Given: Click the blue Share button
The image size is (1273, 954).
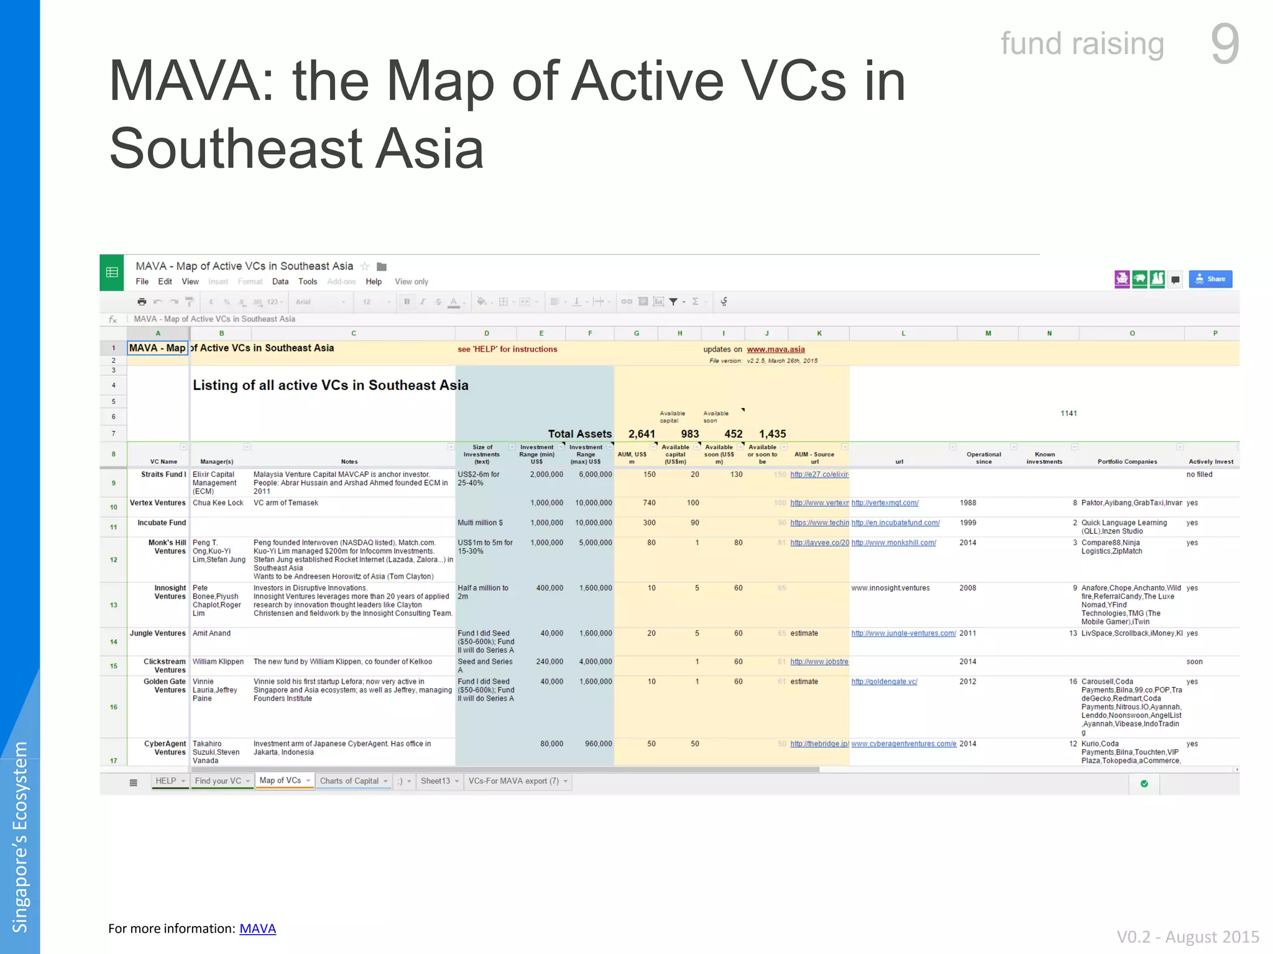Looking at the screenshot, I should click(1210, 279).
